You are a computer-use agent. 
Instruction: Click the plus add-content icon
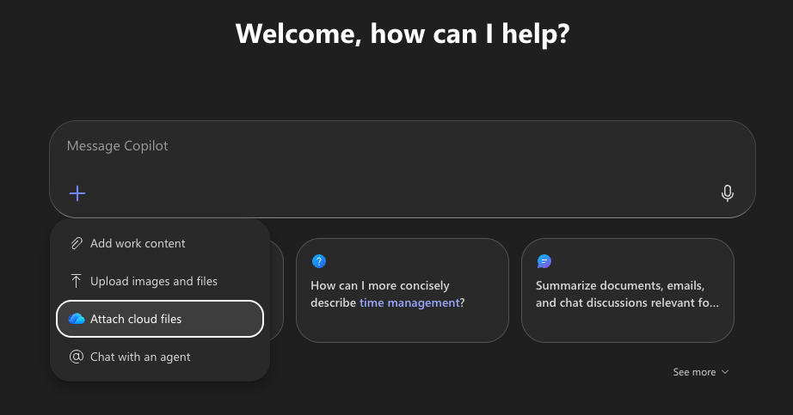coord(77,193)
